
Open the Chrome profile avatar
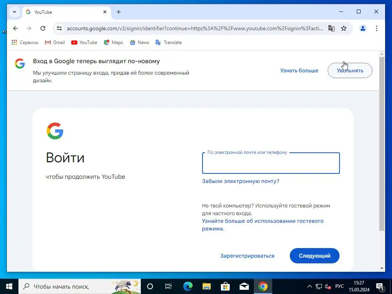pos(363,28)
